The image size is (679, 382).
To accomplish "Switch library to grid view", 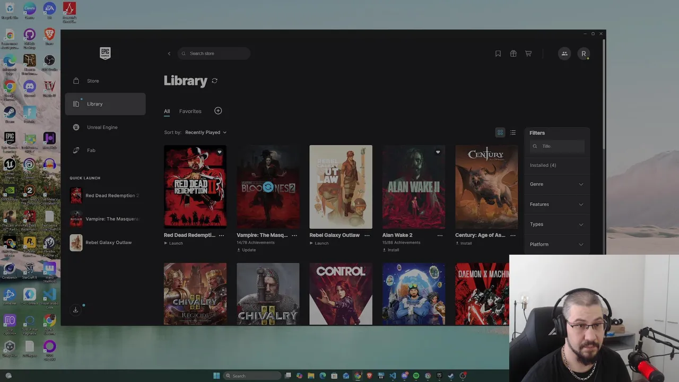I will point(500,133).
